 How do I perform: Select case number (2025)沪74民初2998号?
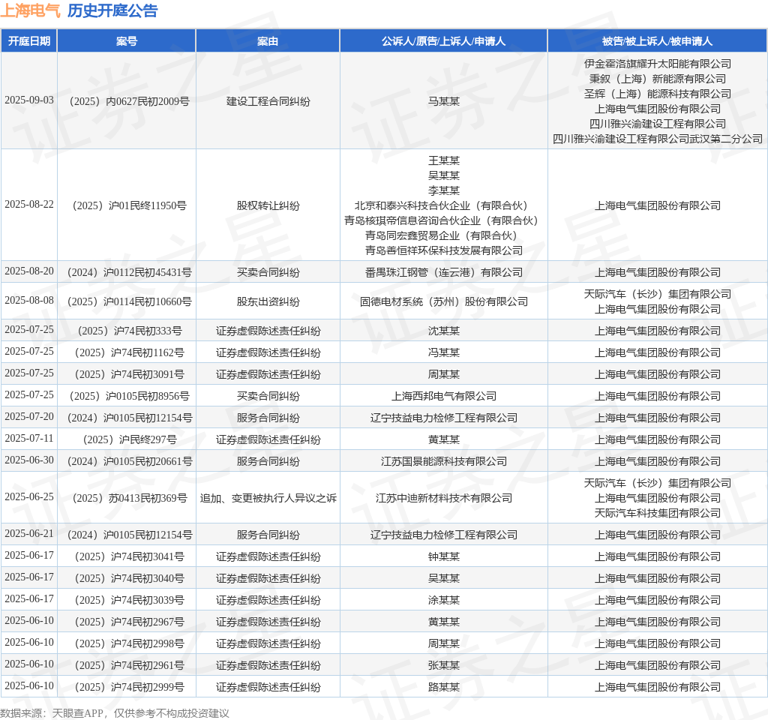click(127, 643)
